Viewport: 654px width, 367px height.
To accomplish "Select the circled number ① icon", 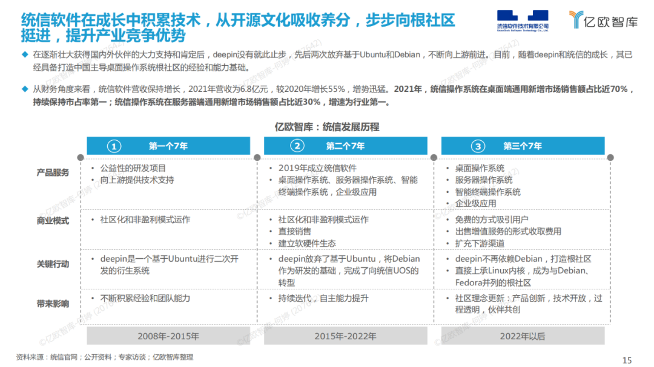I will click(113, 146).
